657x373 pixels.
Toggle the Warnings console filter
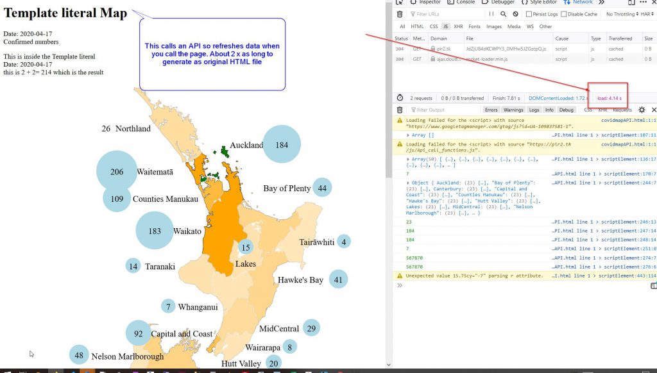coord(513,110)
